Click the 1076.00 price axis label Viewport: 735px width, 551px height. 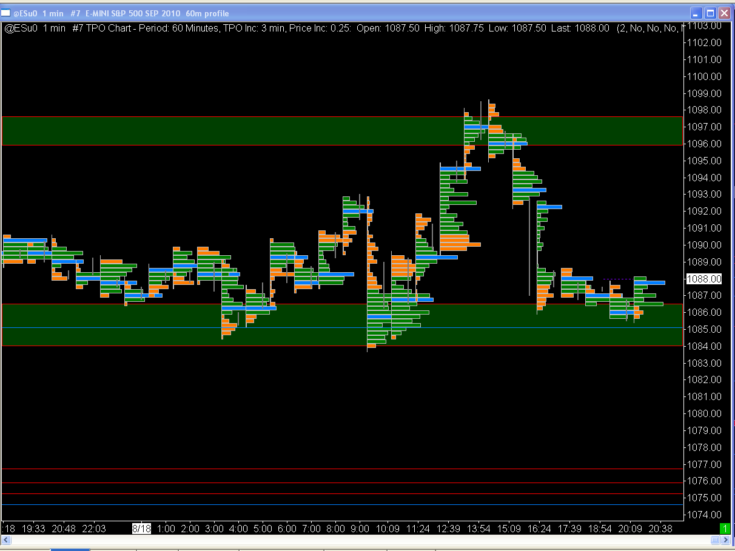(705, 481)
